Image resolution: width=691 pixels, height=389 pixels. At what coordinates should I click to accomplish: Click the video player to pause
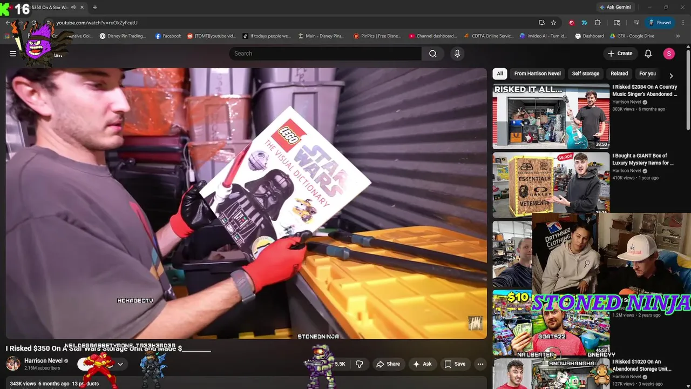[x=246, y=203]
